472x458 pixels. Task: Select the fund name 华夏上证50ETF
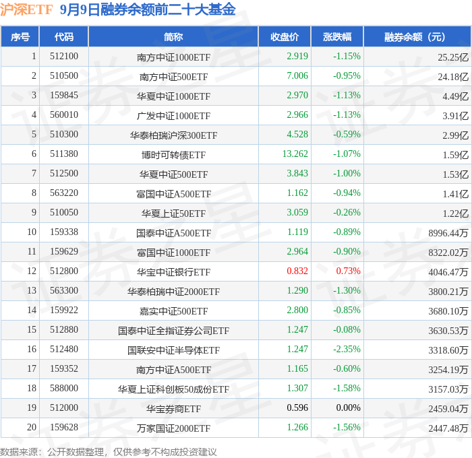(173, 214)
